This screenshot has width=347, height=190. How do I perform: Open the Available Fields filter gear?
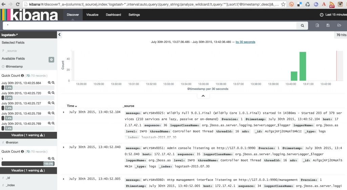(52, 60)
